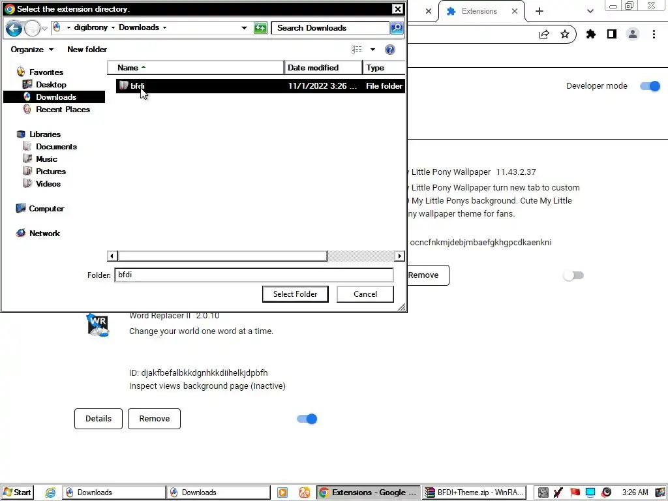The width and height of the screenshot is (668, 501).
Task: Open Details for Word Replacer II
Action: coord(99,419)
